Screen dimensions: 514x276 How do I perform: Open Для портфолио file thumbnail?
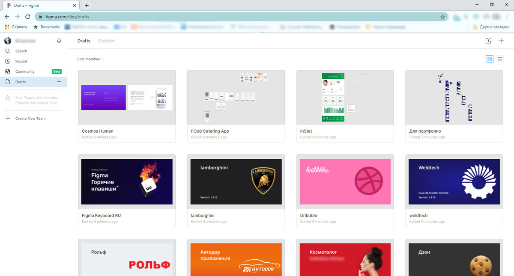[454, 98]
